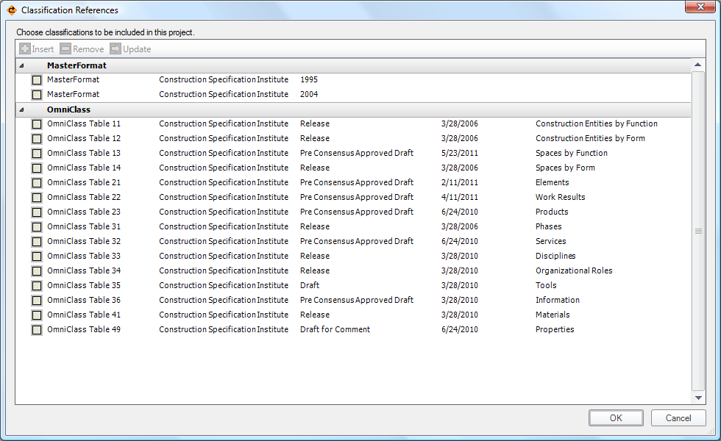Click the 'Tools' description text
This screenshot has width=721, height=441.
[546, 286]
